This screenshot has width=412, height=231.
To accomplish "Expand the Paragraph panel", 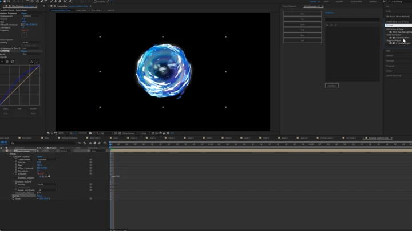I will click(390, 66).
